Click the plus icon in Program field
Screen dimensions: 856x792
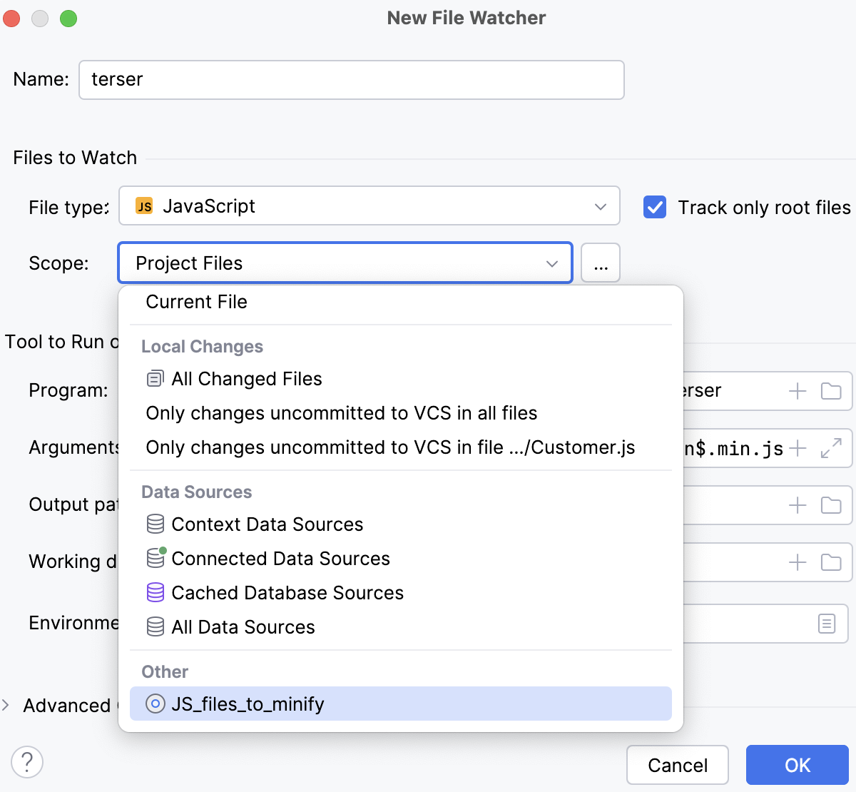798,391
